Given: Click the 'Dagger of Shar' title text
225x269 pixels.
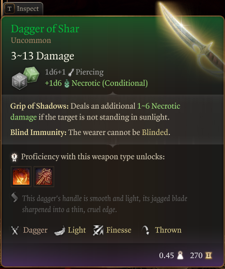Looking at the screenshot, I should [45, 28].
